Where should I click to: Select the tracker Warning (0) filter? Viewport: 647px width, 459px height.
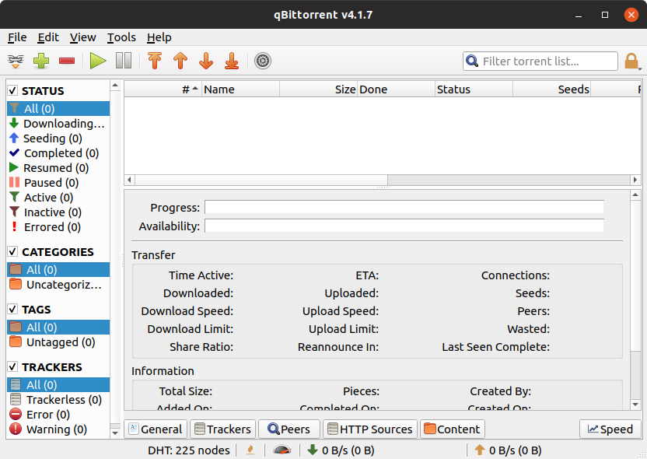point(58,429)
